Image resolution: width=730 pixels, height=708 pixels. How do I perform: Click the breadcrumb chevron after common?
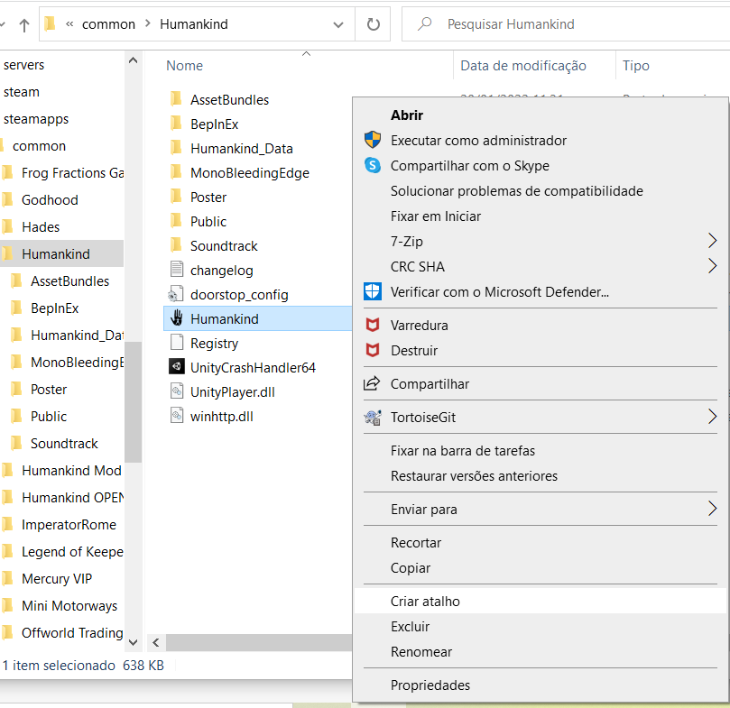pyautogui.click(x=148, y=23)
